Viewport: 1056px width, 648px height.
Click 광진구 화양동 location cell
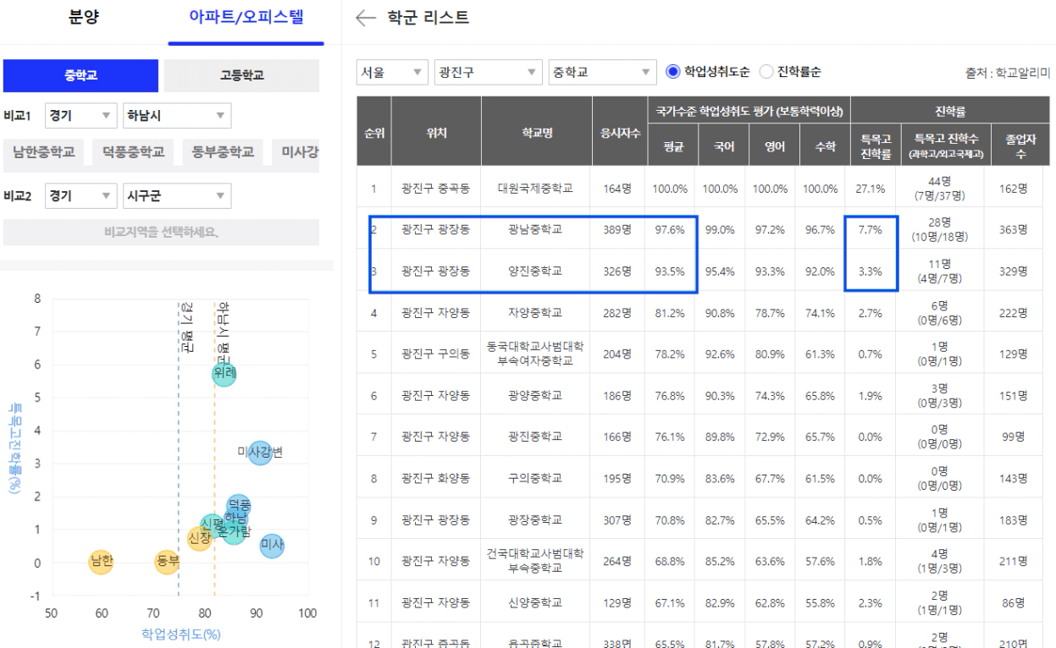[436, 478]
